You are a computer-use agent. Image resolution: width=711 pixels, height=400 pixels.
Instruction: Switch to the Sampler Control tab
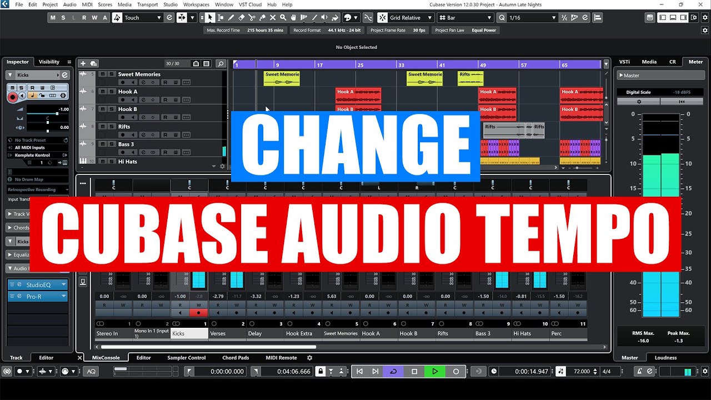pyautogui.click(x=186, y=358)
